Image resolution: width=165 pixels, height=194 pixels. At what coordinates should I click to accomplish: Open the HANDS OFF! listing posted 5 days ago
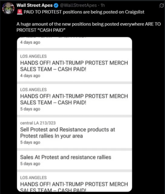[x=74, y=99]
